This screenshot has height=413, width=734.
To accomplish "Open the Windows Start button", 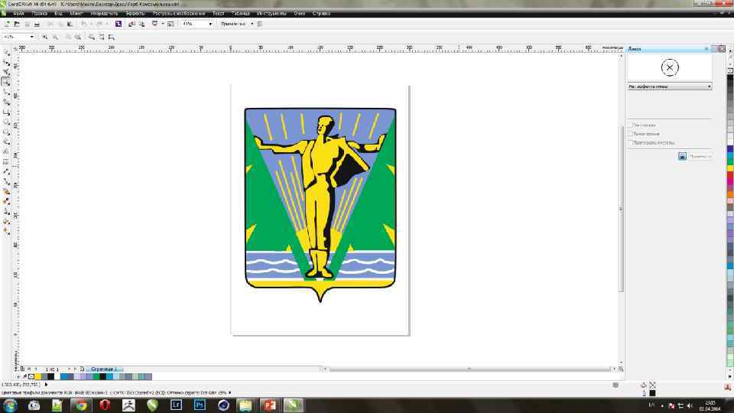I will [x=10, y=405].
